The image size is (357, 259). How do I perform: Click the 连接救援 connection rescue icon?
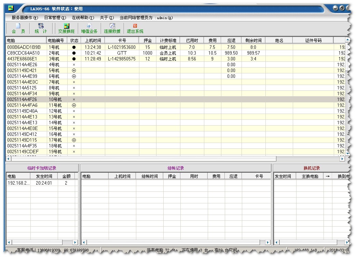point(112,28)
